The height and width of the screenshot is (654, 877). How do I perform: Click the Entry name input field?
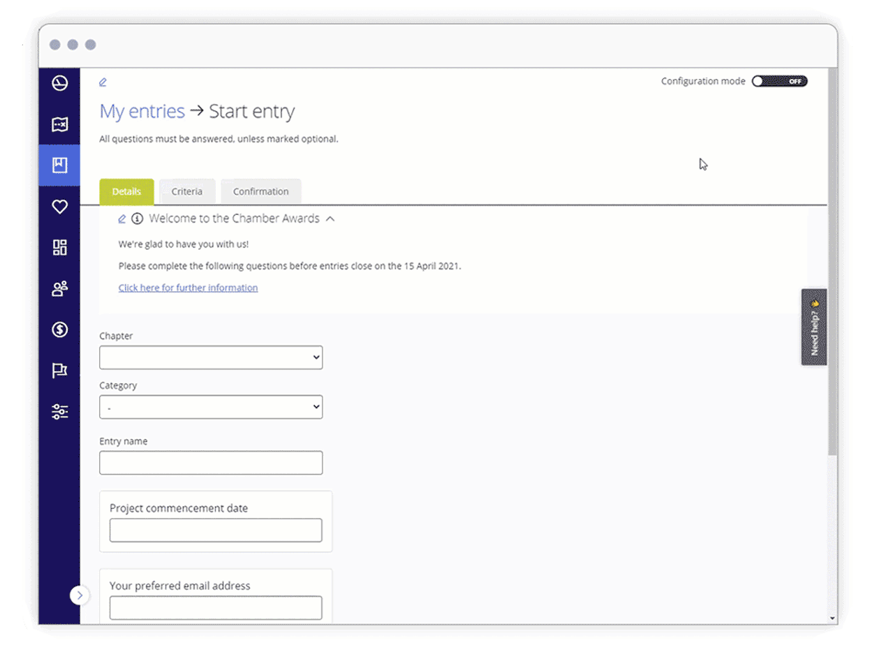pos(211,463)
